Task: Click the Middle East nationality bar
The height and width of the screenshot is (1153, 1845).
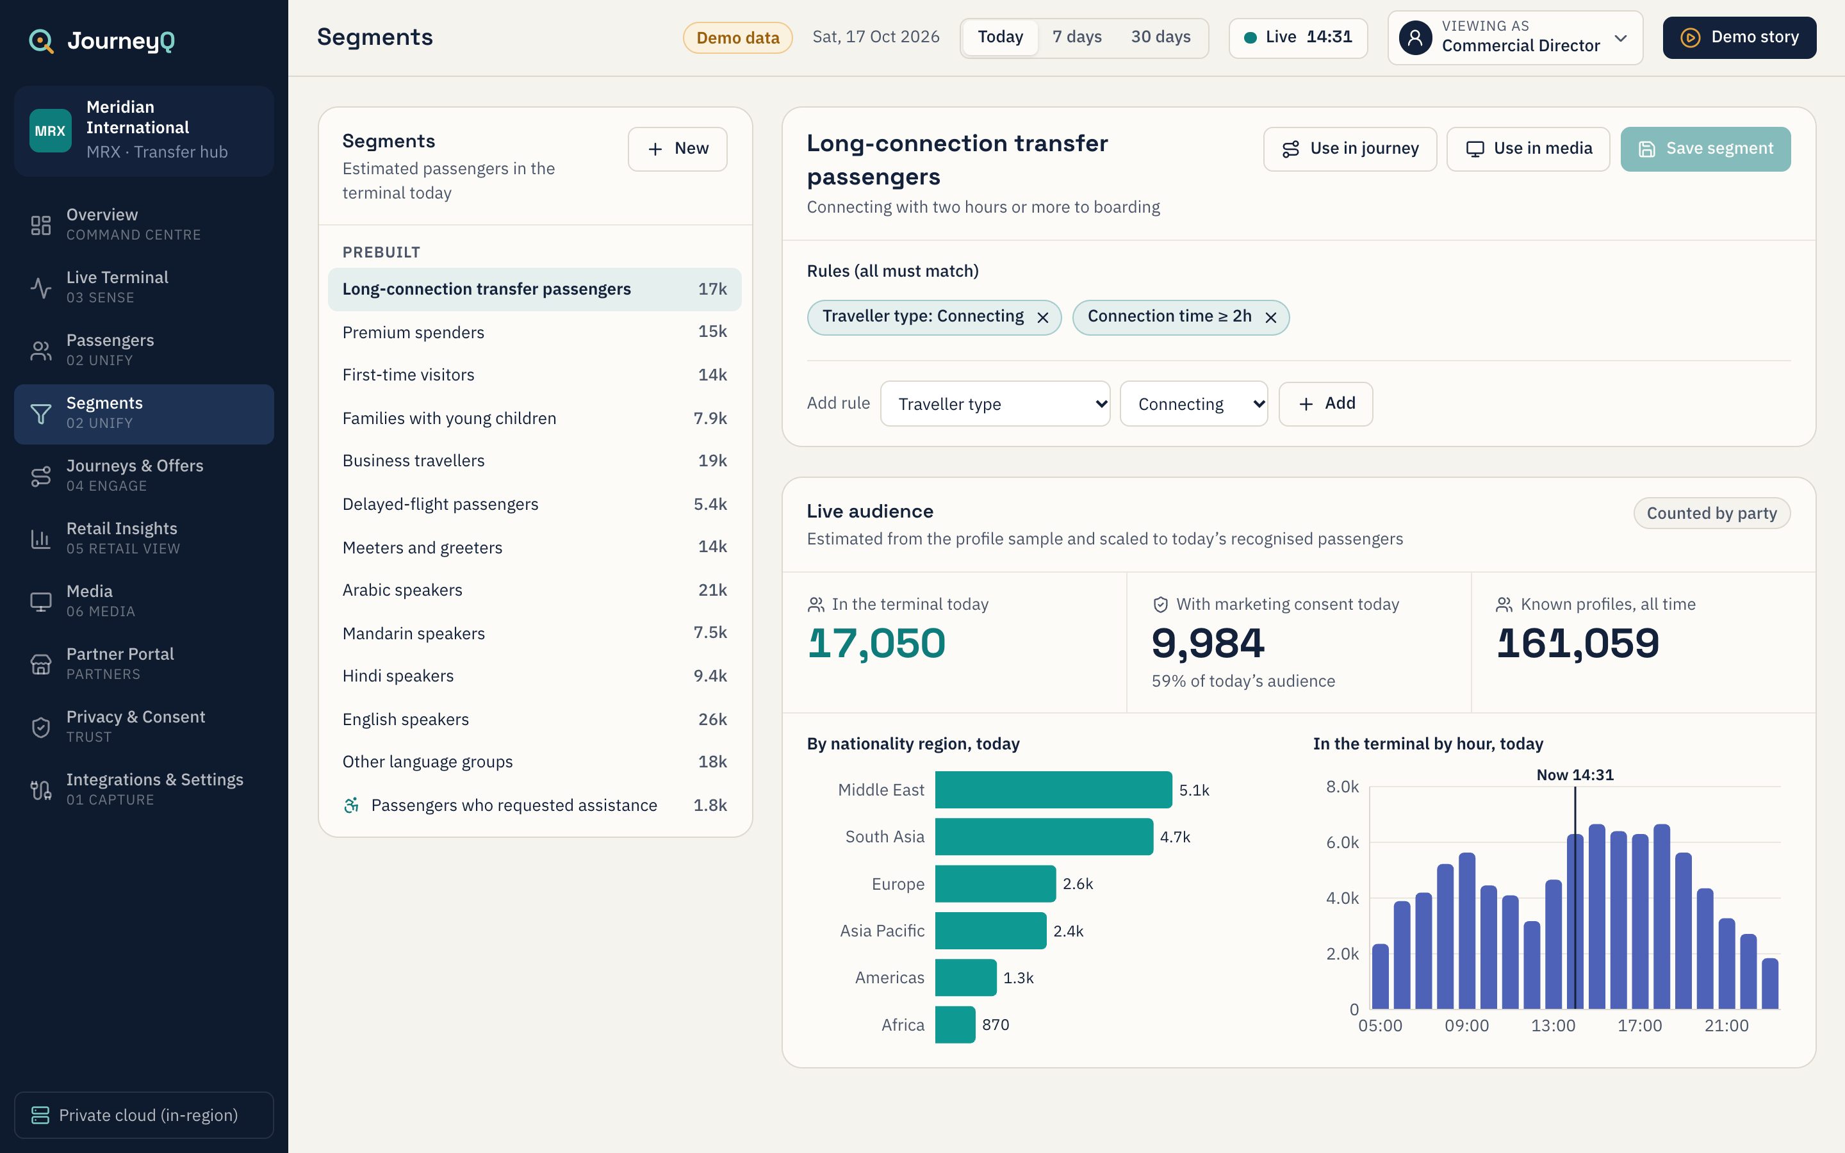Action: tap(1053, 790)
